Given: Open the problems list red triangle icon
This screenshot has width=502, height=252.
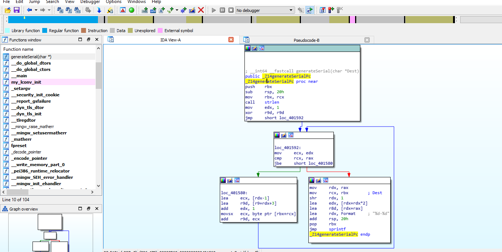Looking at the screenshot, I should click(122, 10).
